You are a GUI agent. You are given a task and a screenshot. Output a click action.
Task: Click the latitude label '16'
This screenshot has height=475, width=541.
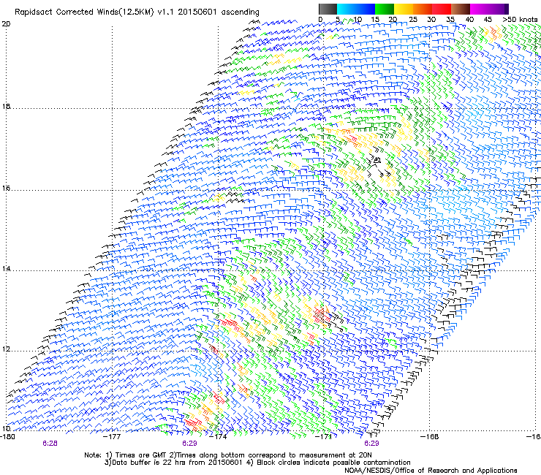[6, 188]
